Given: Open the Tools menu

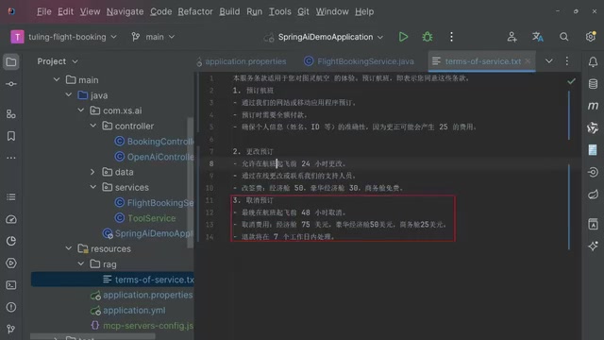Looking at the screenshot, I should pyautogui.click(x=279, y=12).
